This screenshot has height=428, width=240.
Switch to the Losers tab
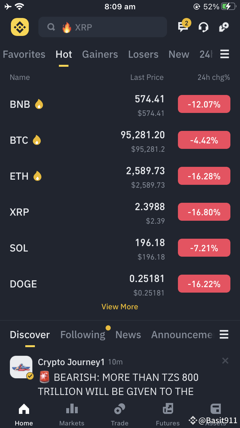pyautogui.click(x=143, y=54)
